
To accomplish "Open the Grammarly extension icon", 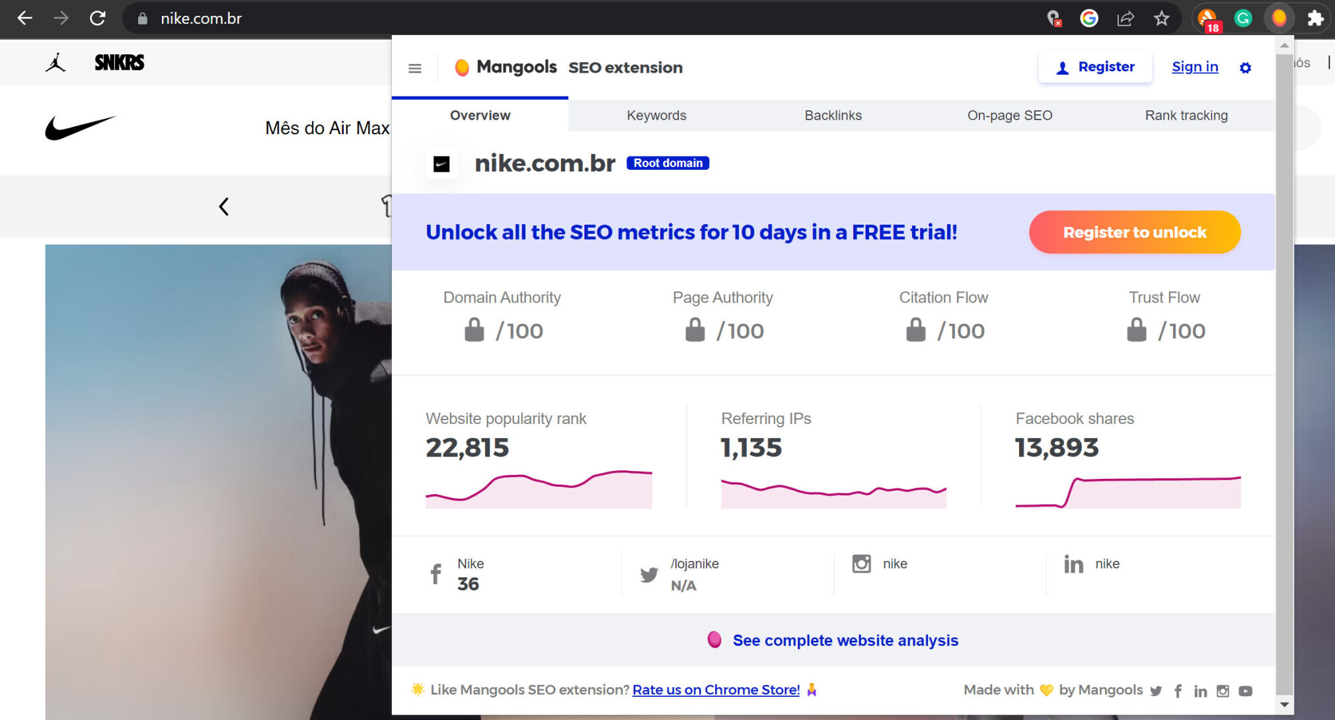I will 1243,18.
